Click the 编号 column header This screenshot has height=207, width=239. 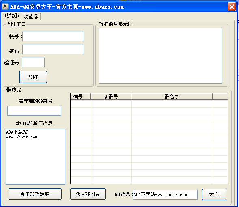pyautogui.click(x=81, y=97)
